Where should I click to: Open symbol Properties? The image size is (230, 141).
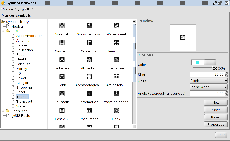(216, 125)
